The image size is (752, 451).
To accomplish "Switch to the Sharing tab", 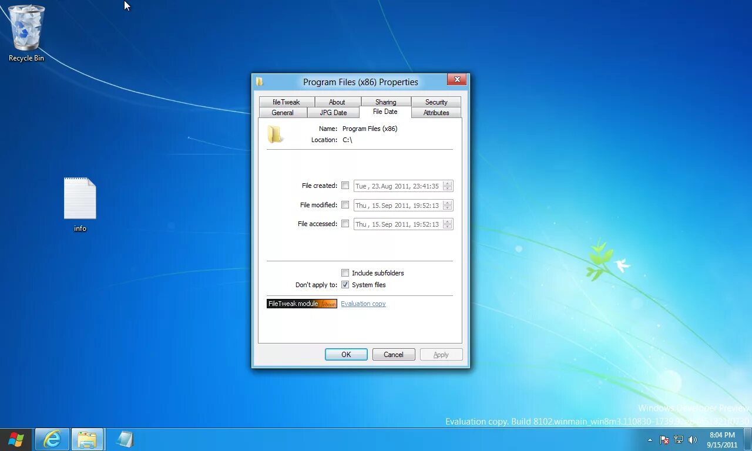I will 386,102.
